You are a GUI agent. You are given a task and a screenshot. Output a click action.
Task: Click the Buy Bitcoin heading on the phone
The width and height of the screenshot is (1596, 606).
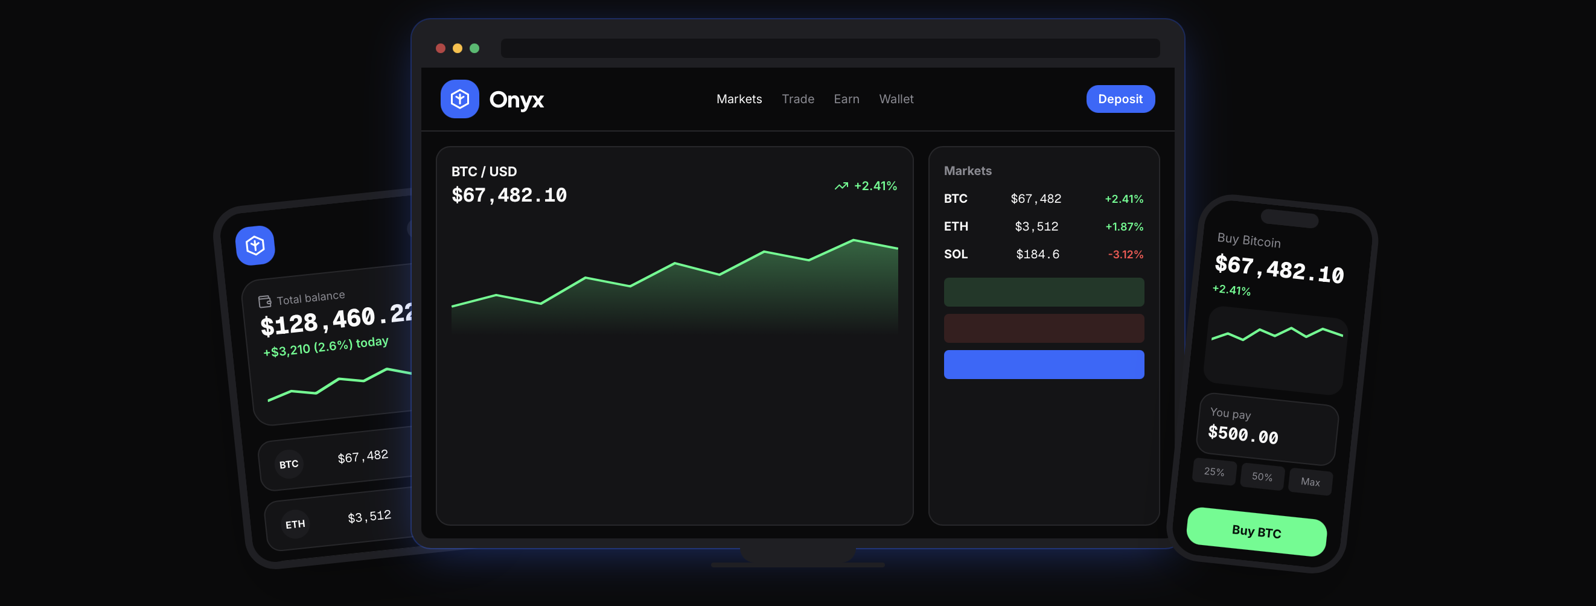point(1248,240)
